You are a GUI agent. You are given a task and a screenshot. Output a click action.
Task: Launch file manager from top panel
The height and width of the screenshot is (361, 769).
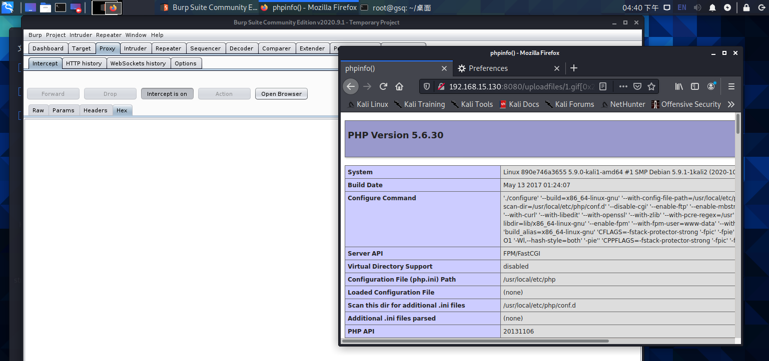[x=46, y=7]
